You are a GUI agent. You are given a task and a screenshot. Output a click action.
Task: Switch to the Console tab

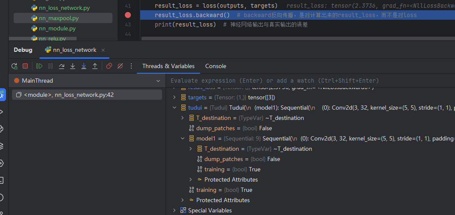coord(216,66)
